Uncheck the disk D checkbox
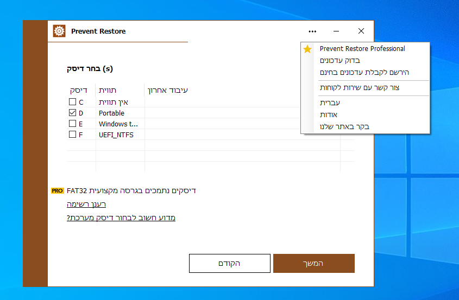459x300 pixels. coord(72,113)
